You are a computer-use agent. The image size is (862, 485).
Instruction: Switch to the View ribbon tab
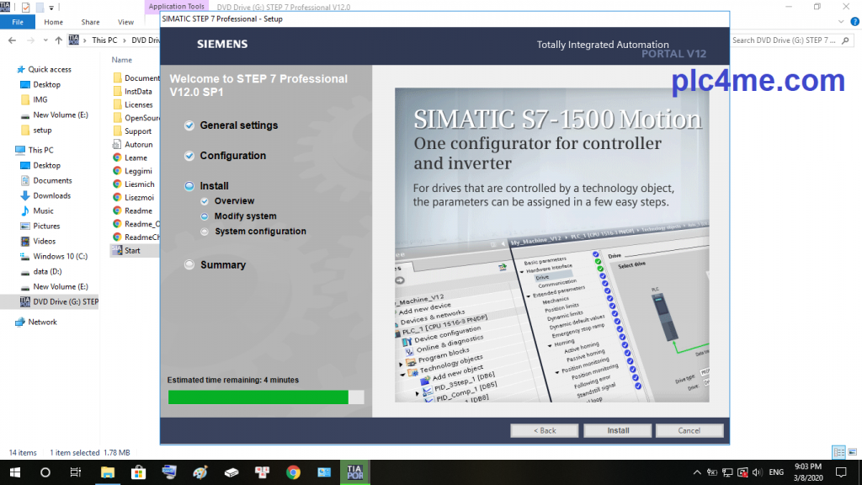125,22
